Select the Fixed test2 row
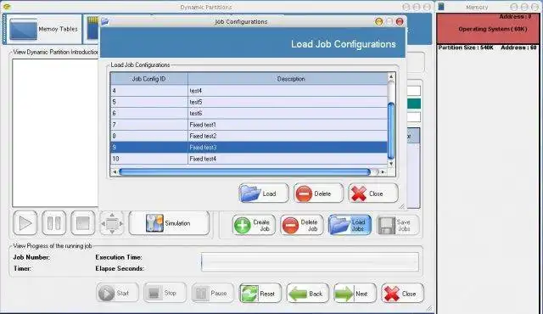 (x=249, y=136)
